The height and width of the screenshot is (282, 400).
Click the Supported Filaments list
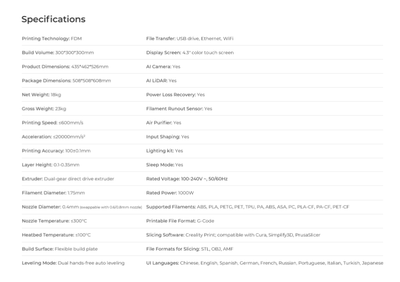(248, 207)
